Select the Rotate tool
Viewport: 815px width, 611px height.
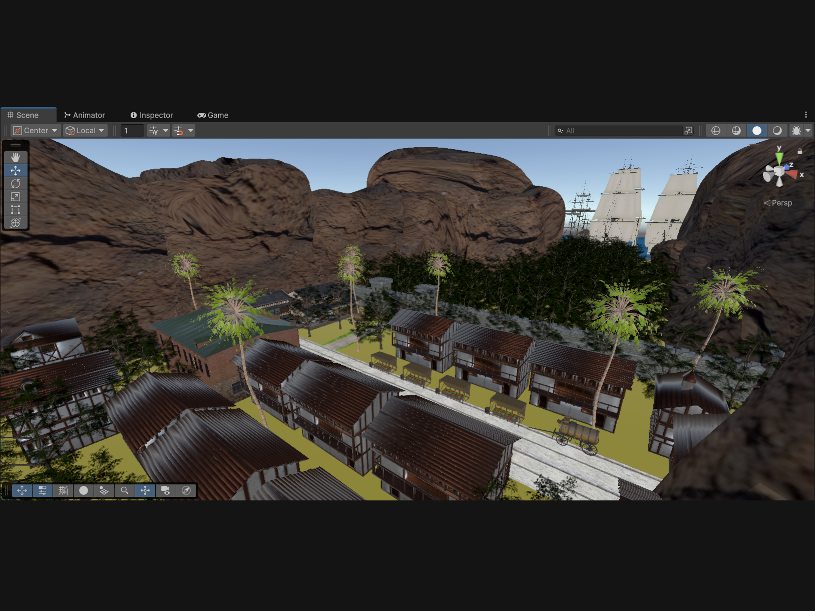click(x=16, y=184)
